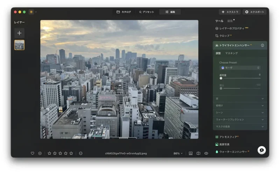Expand the 夜明け section

[x=240, y=105]
